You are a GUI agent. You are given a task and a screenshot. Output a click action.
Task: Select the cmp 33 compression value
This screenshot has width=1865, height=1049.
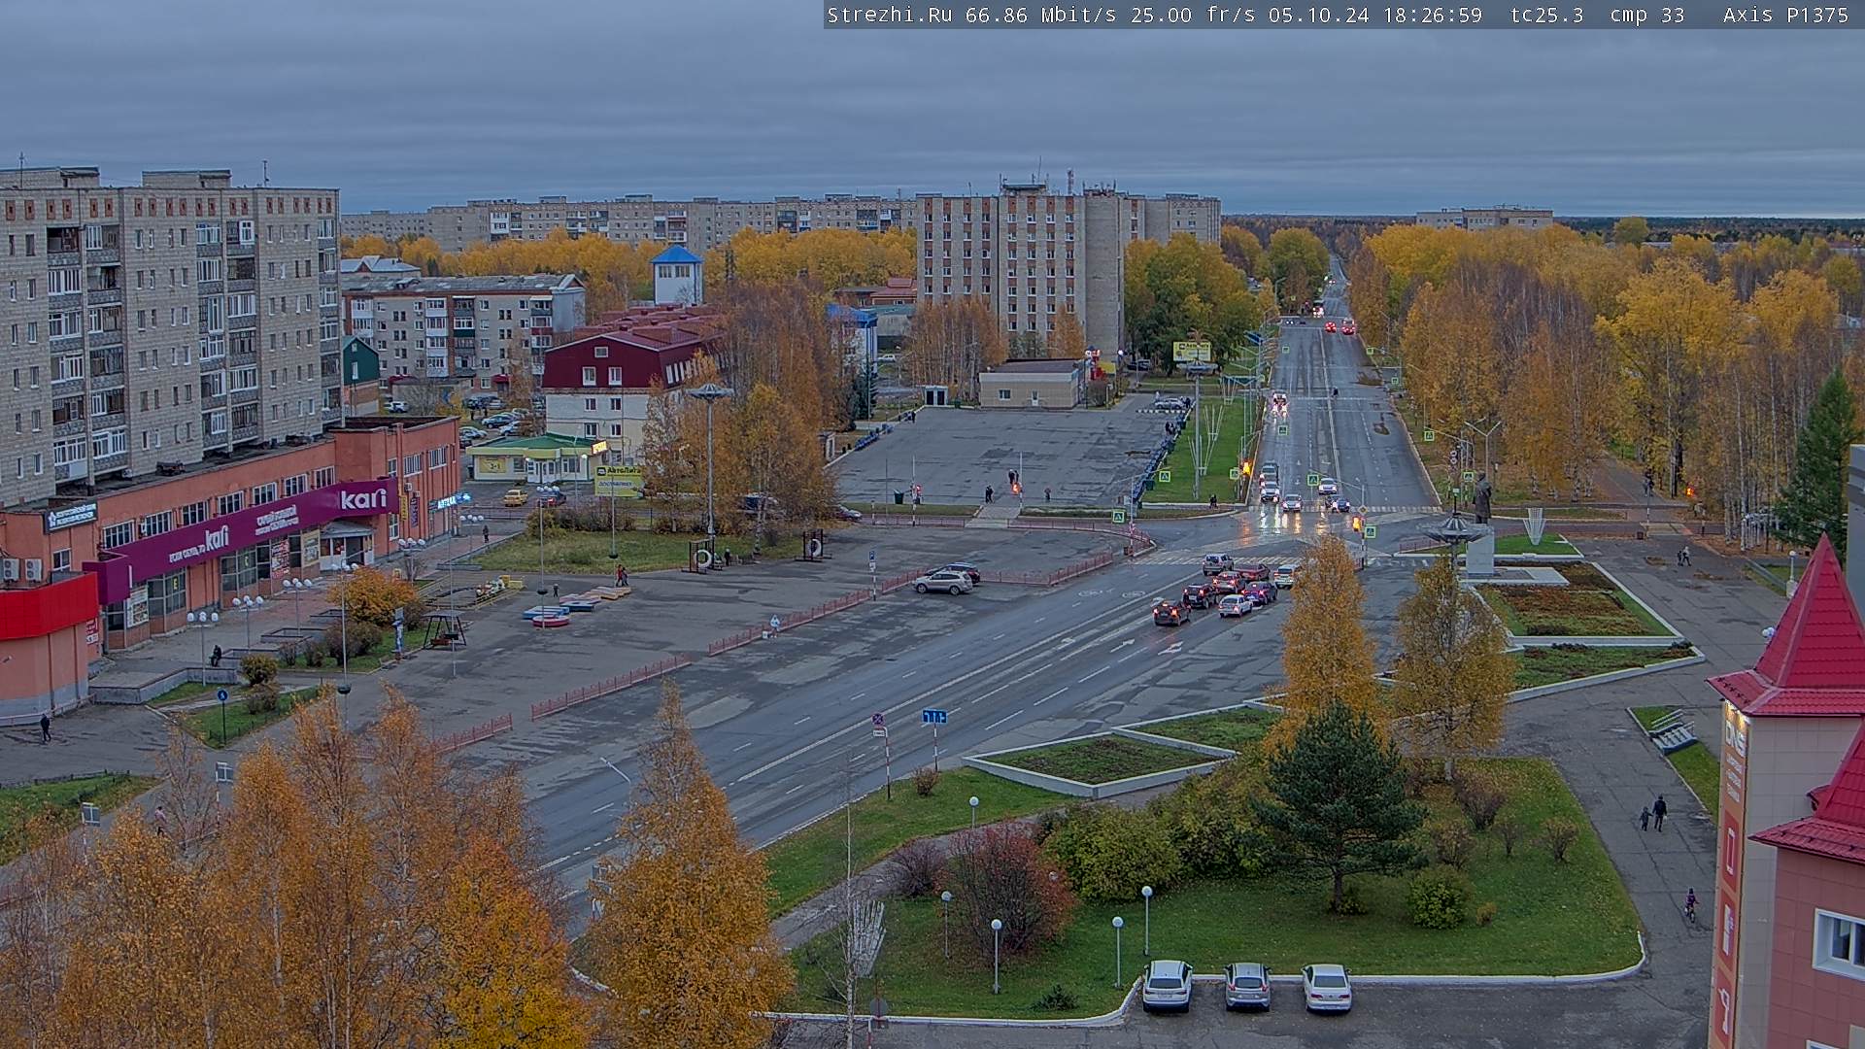pyautogui.click(x=1647, y=15)
